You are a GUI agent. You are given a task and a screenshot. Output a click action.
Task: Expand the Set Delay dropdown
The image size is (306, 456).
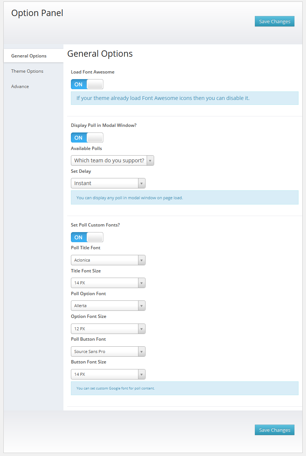click(x=108, y=183)
